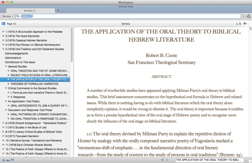Expand 2 (1974) The Good Samaritan
Viewport: 252px width, 163px height.
pos(3,36)
